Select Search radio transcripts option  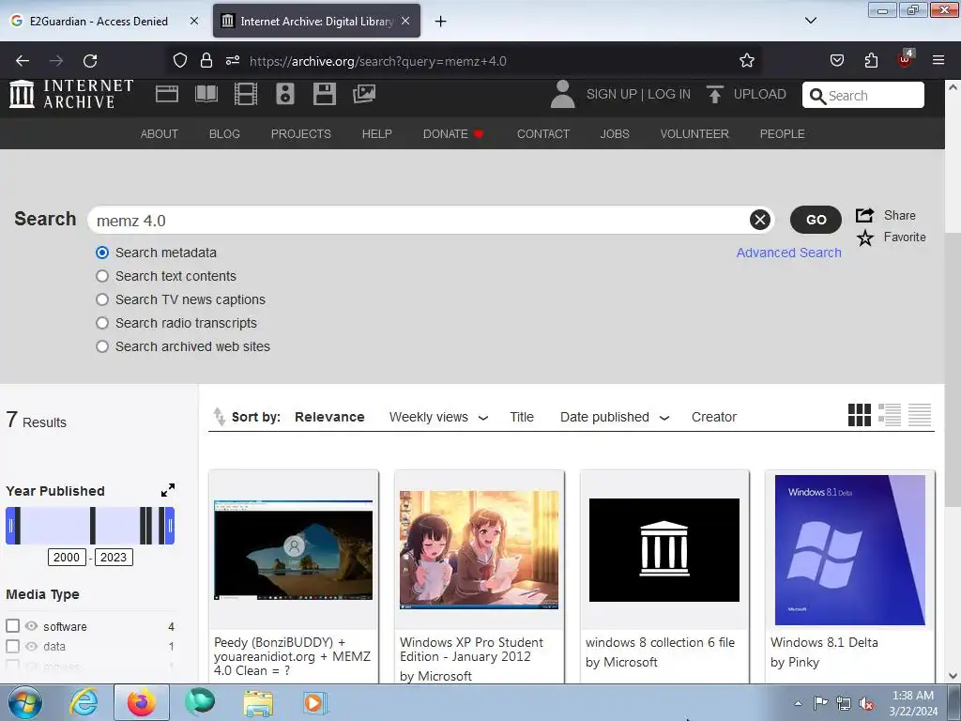(x=102, y=323)
